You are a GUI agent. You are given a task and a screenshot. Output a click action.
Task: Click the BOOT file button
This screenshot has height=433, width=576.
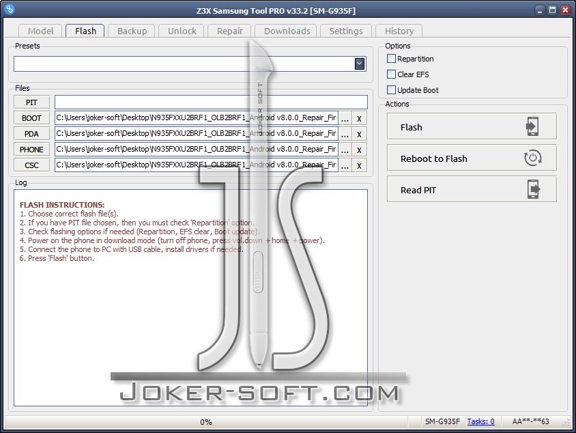pos(31,118)
